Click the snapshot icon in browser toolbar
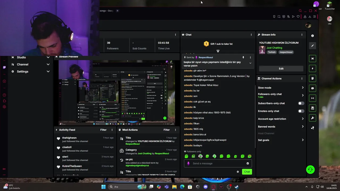The image size is (340, 191). (x=279, y=17)
